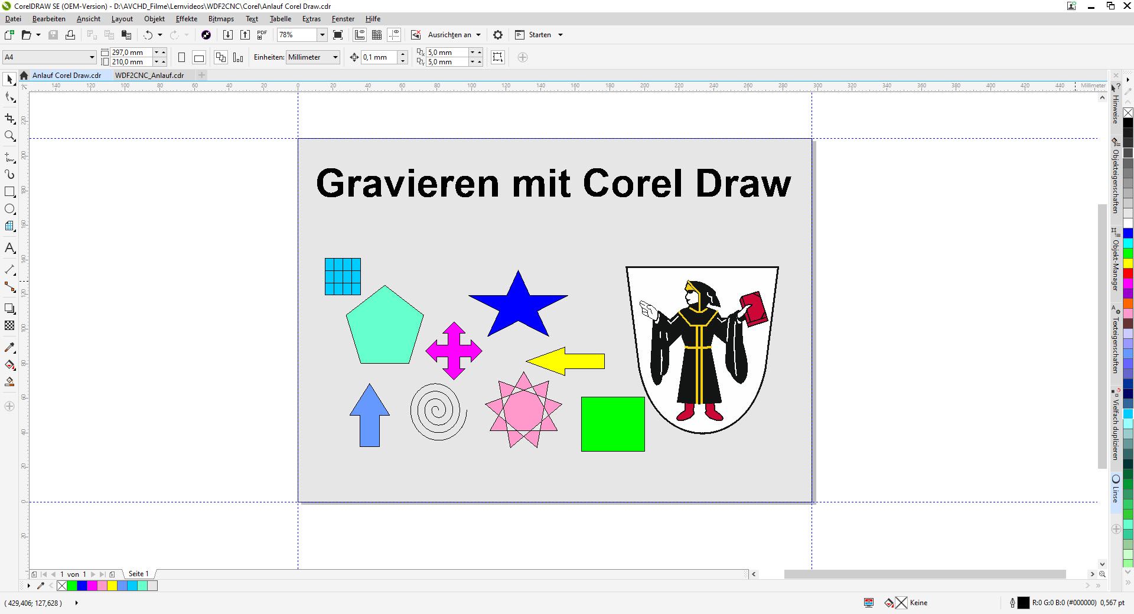Click the nudge distance field 0,1 mm
The height and width of the screenshot is (614, 1134).
[x=379, y=57]
